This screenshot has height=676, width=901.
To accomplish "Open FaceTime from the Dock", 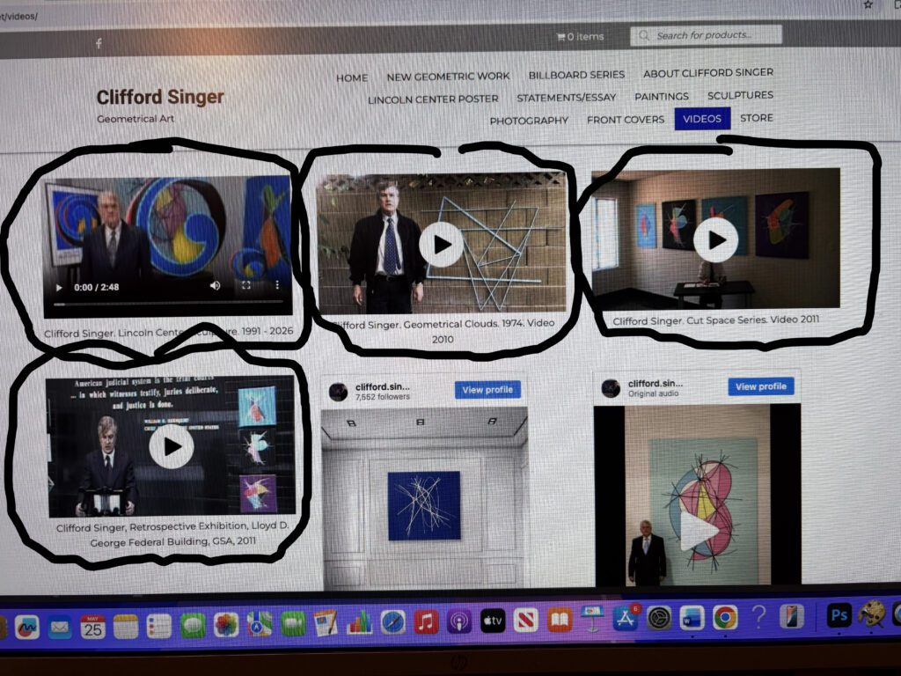I will coord(292,624).
